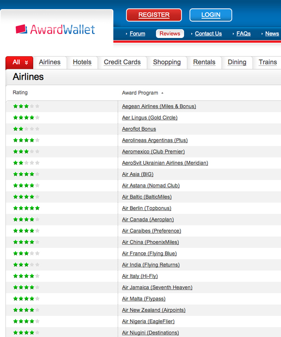Viewport: 281px width, 337px height.
Task: Click the star rating for Air India
Action: coord(26,265)
